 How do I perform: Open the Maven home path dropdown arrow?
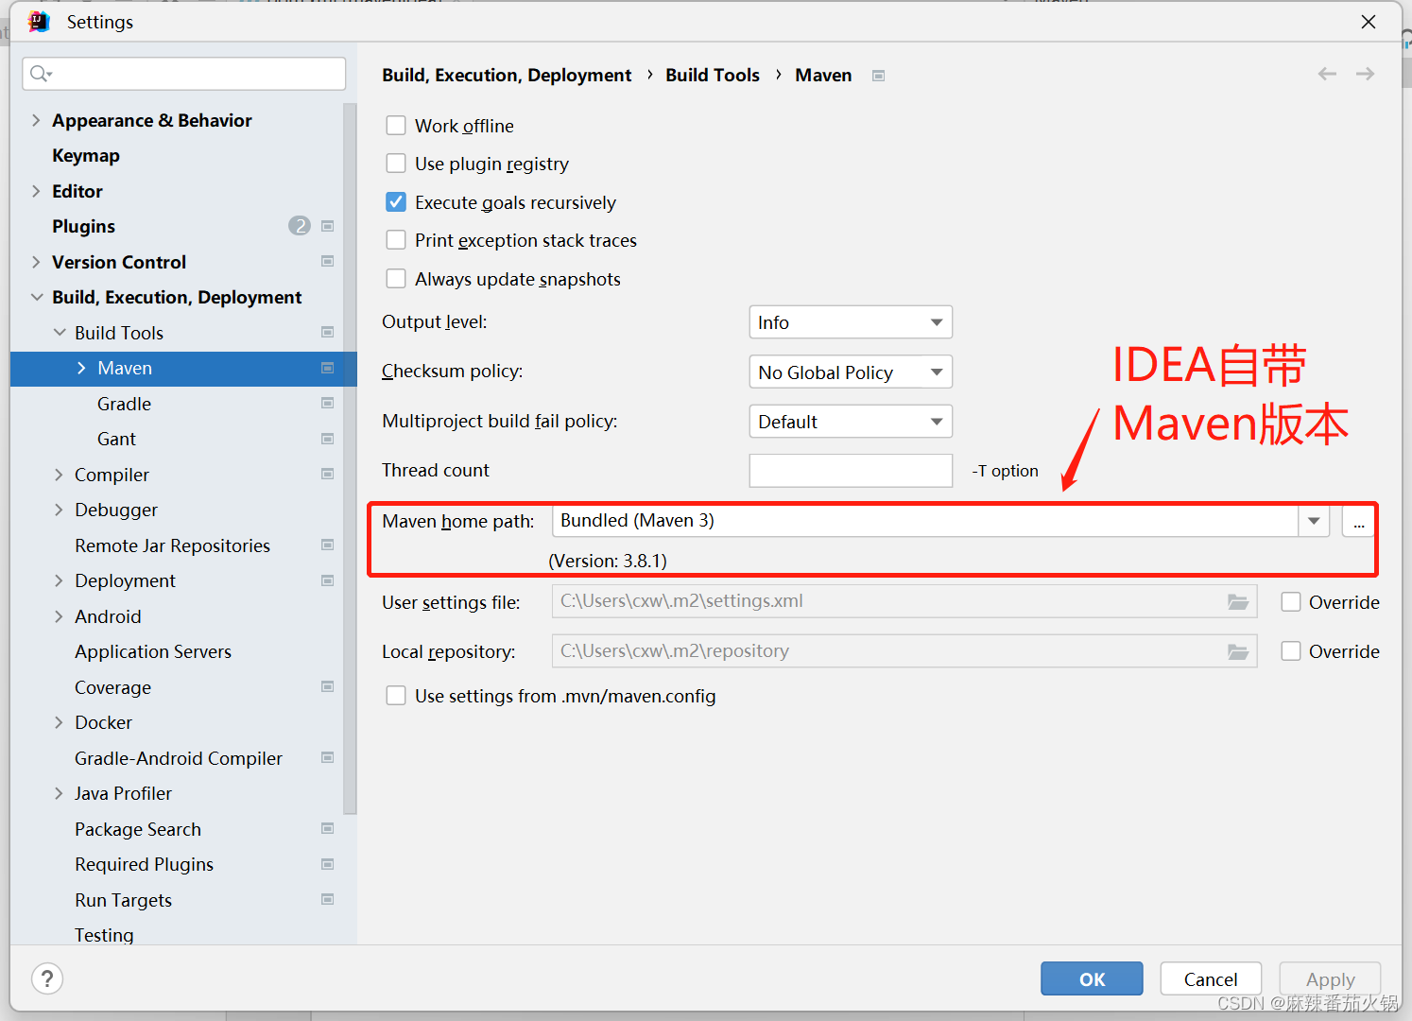[1314, 521]
